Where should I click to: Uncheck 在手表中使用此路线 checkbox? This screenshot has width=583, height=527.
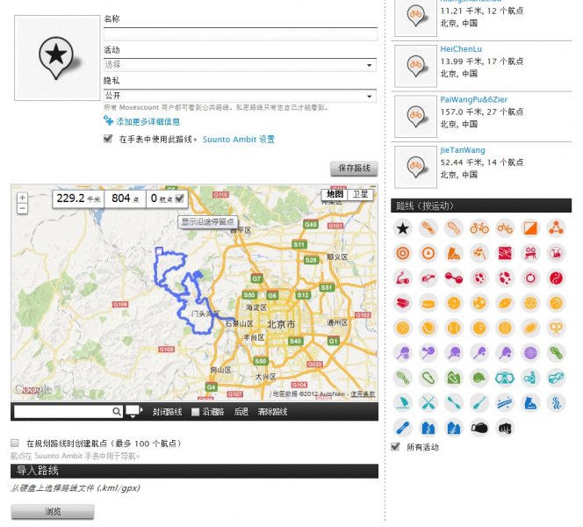(108, 139)
